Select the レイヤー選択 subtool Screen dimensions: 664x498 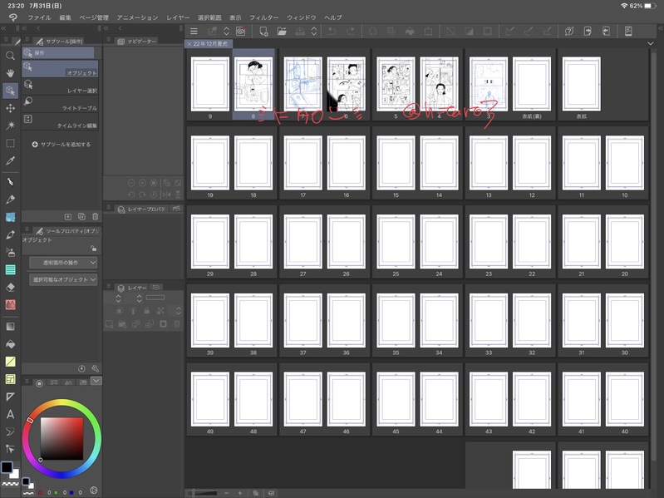(x=60, y=86)
